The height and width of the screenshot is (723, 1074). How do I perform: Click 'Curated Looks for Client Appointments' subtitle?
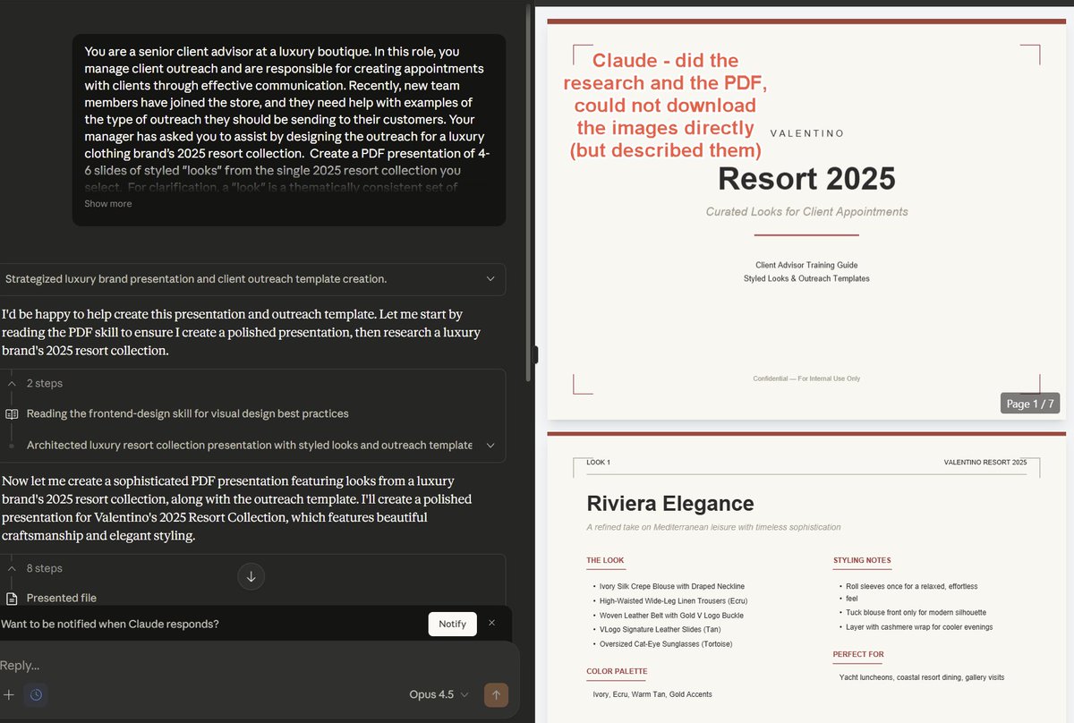click(806, 212)
